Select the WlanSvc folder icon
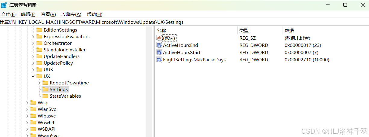This screenshot has height=137, width=369. [x=33, y=109]
